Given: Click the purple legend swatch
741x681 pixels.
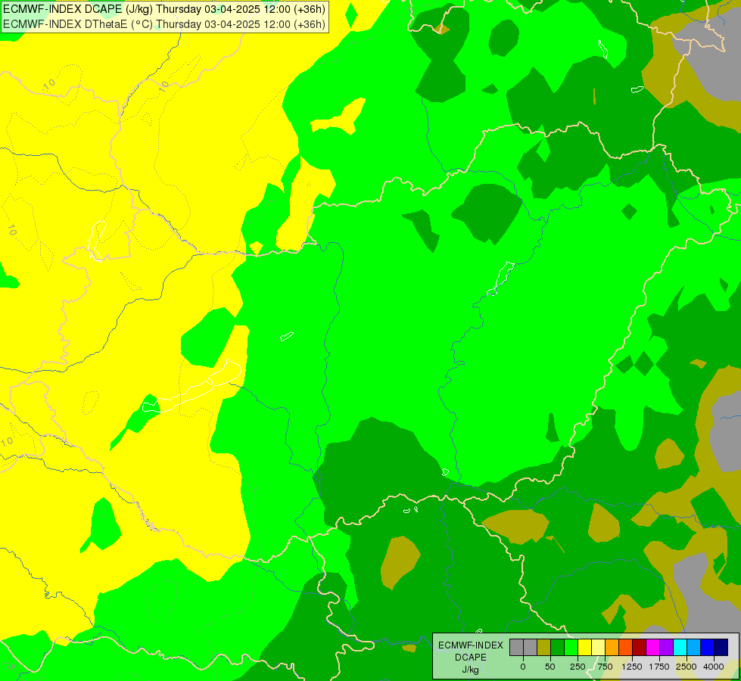Looking at the screenshot, I should (x=667, y=648).
